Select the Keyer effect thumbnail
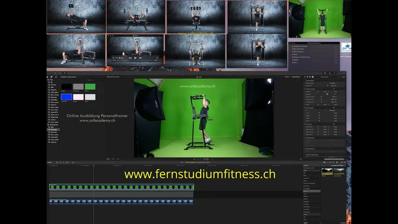This screenshot has height=224, width=398. pos(327,171)
